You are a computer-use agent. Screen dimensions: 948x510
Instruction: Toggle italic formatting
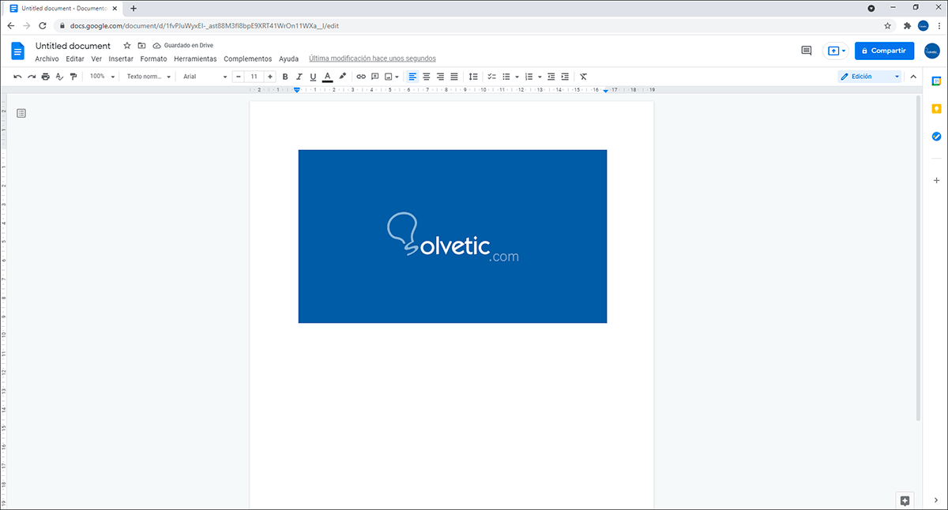pyautogui.click(x=299, y=77)
